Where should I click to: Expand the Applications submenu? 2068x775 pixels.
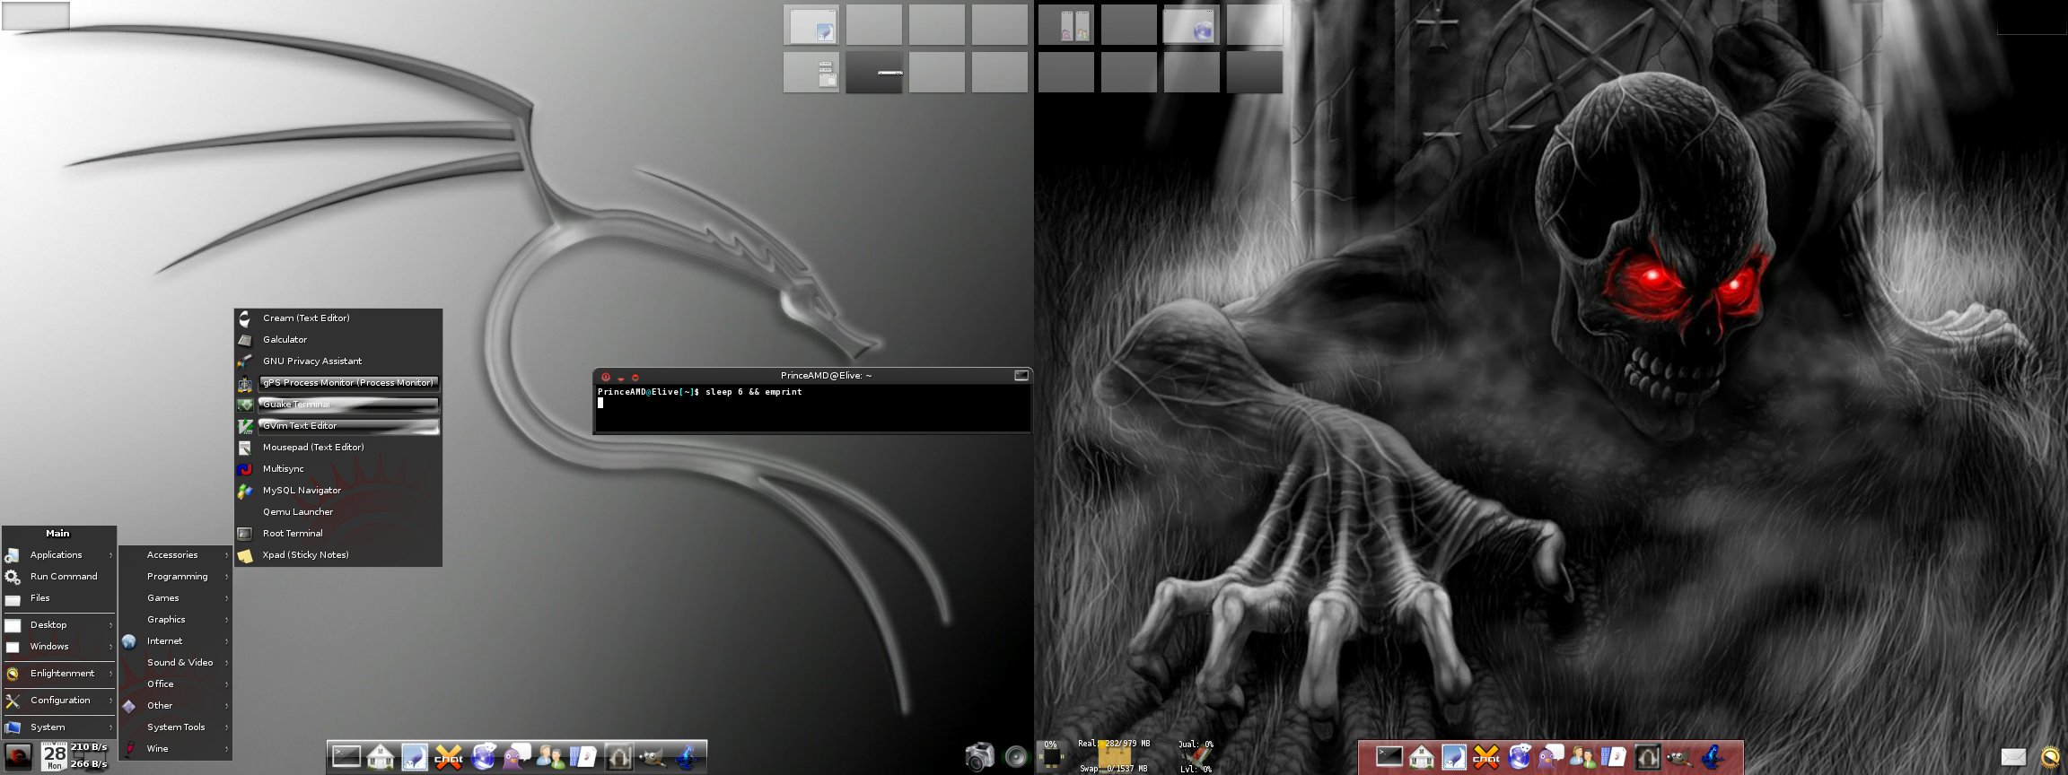(x=59, y=555)
